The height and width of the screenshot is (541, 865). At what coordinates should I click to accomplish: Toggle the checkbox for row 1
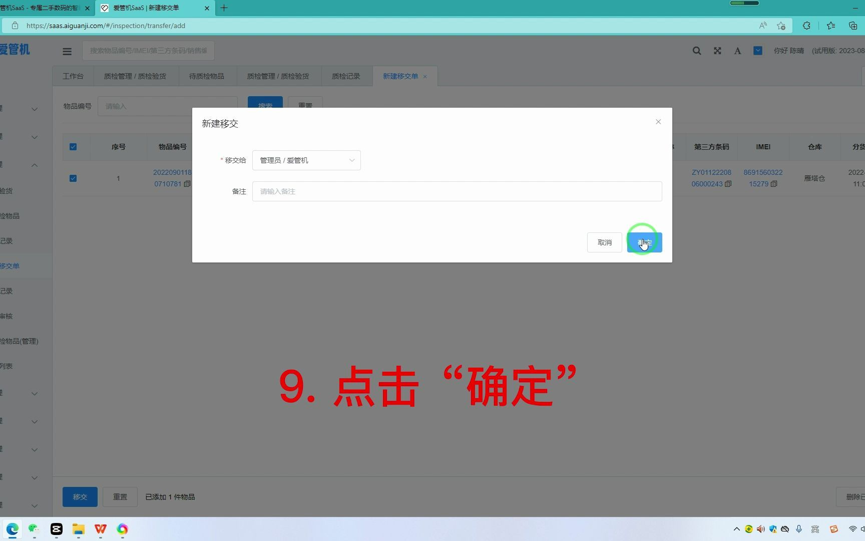pos(73,178)
